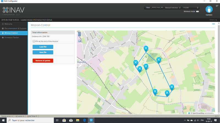Screen dimensions: 220x123
Task: Select the westernmost waypoint marker on map
Action: pos(136,63)
